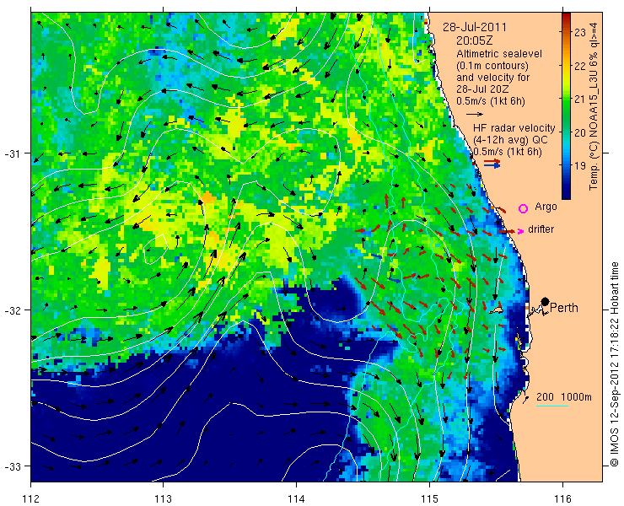Click the 23 value on color bar
Image resolution: width=624 pixels, height=506 pixels.
pos(580,32)
